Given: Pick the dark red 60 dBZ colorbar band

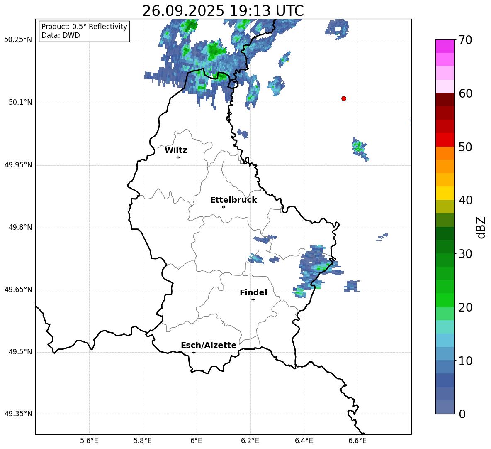Looking at the screenshot, I should coord(445,100).
